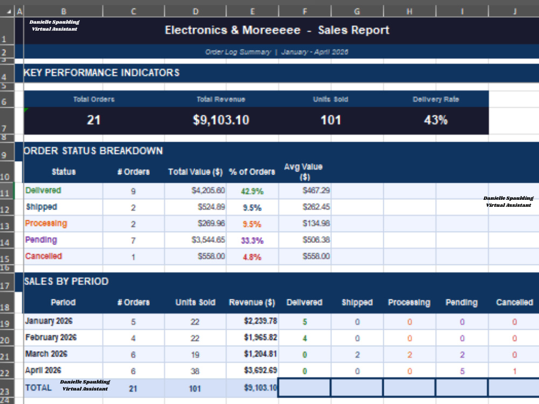Click Delivery Rate value 43%

[436, 120]
